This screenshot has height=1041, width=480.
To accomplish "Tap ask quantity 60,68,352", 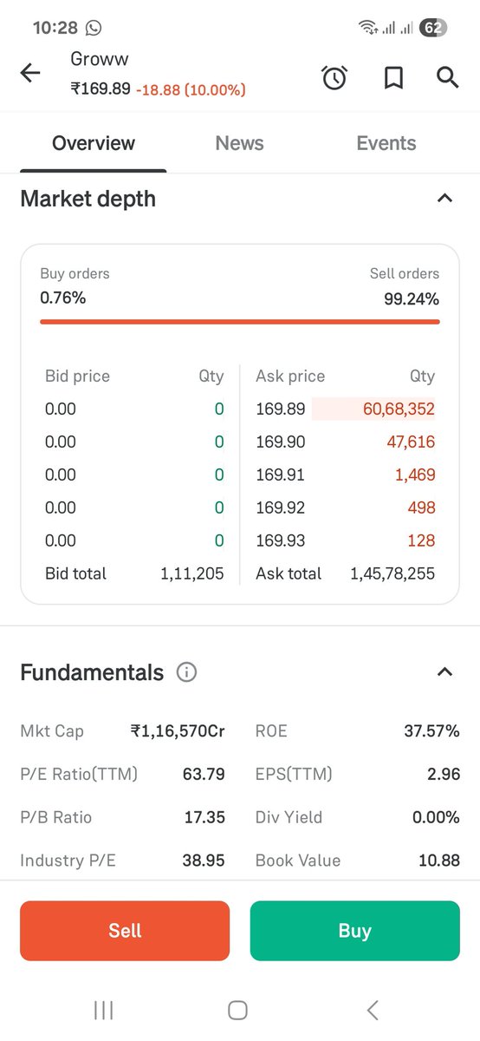I will (399, 409).
